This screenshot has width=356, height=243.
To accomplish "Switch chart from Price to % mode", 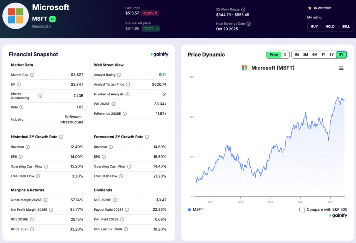I will pos(285,54).
